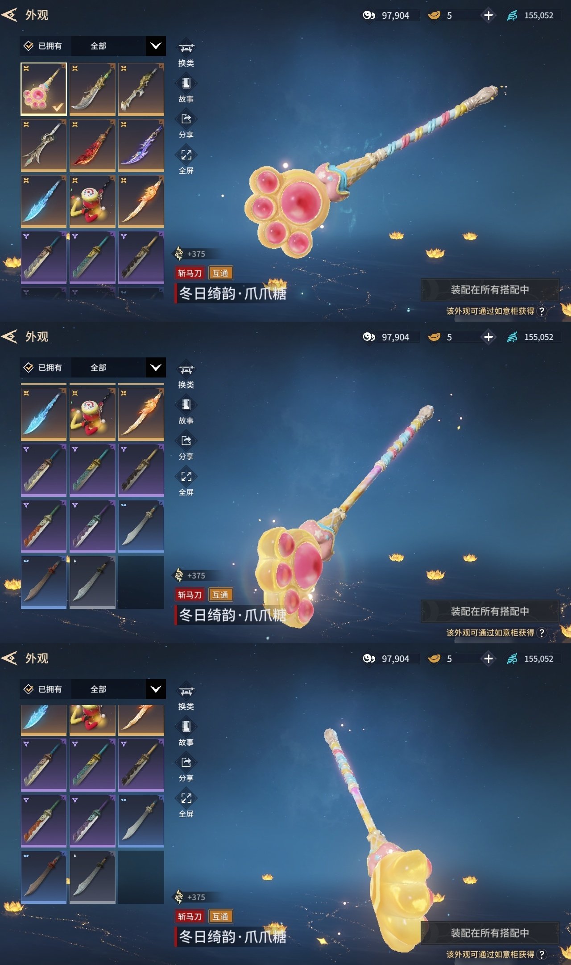Expand the 全部 dropdown arrow in top screen
The height and width of the screenshot is (965, 571).
pos(156,46)
